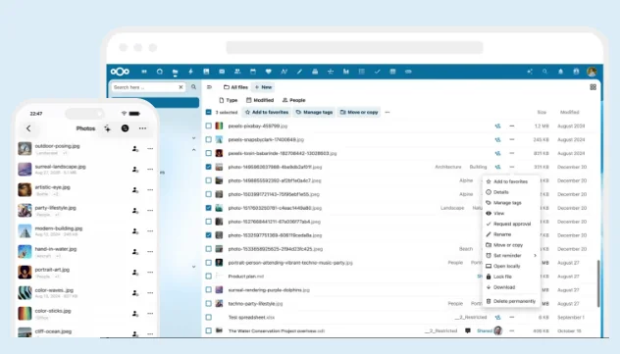Sort by the Size column header

pyautogui.click(x=542, y=112)
